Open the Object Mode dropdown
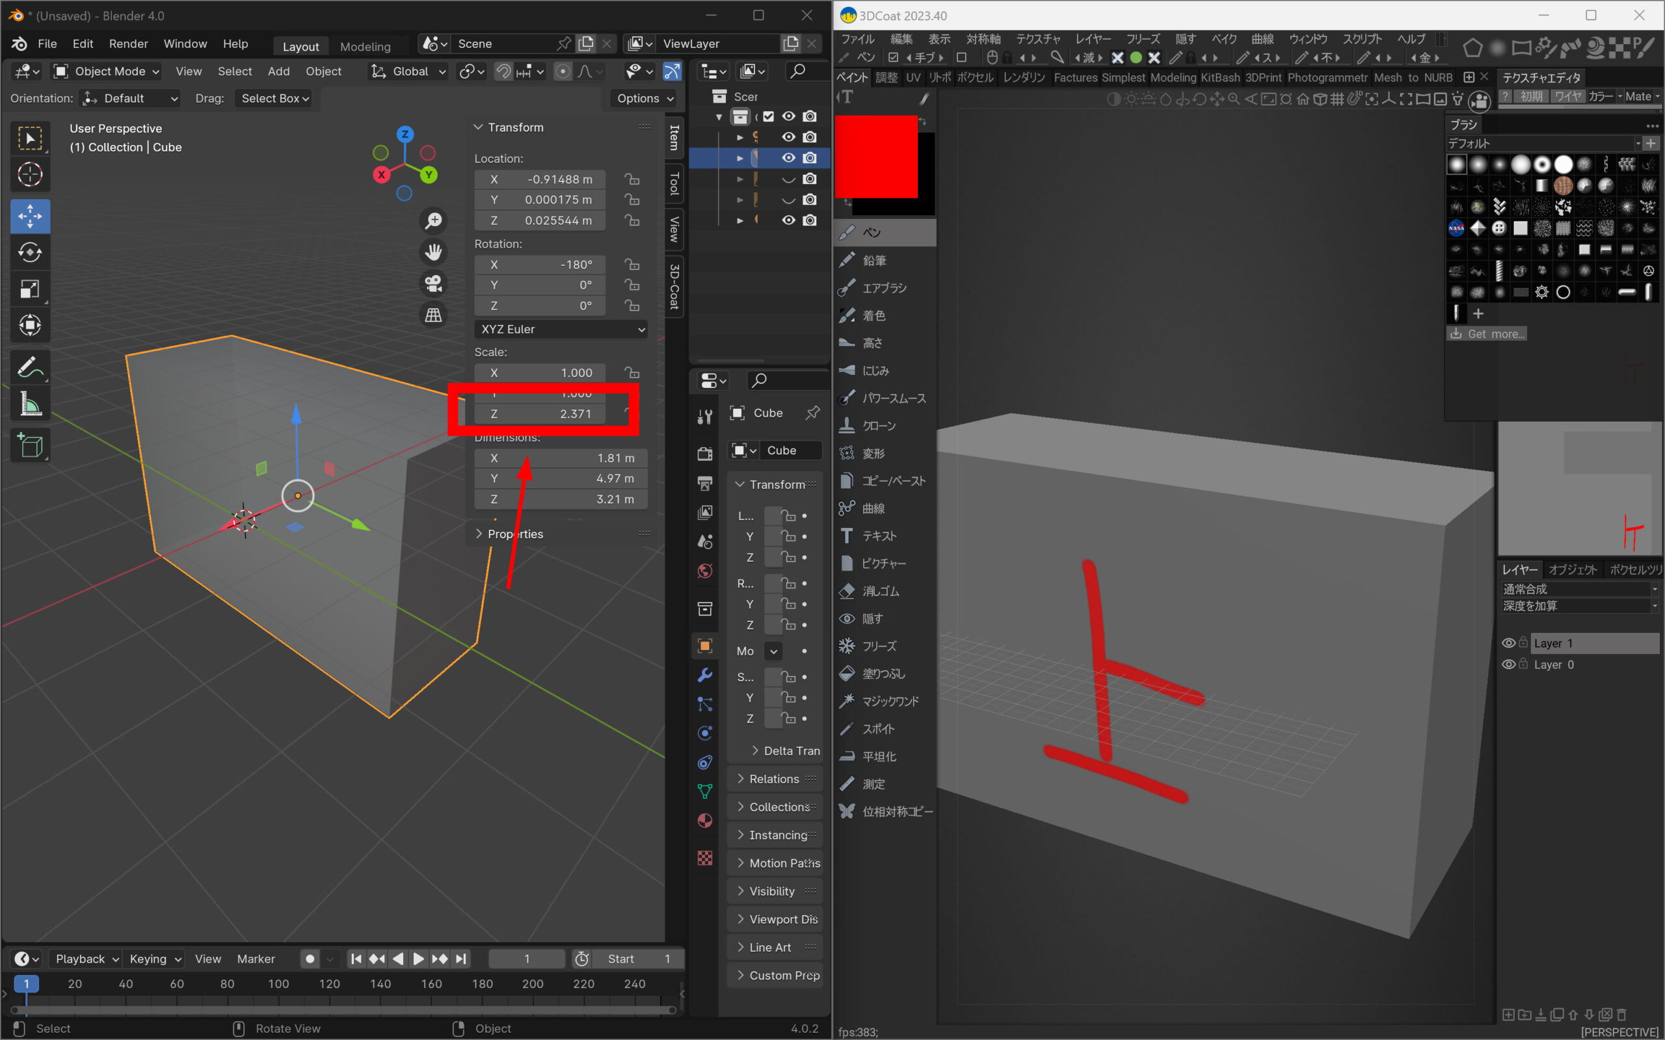Viewport: 1665px width, 1040px height. [x=107, y=71]
